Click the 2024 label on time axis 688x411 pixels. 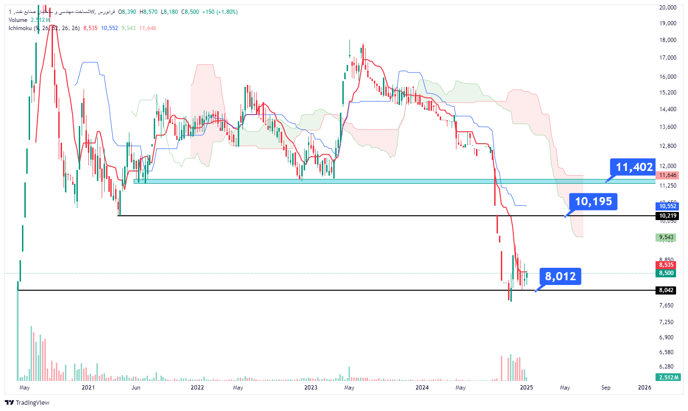(x=422, y=388)
